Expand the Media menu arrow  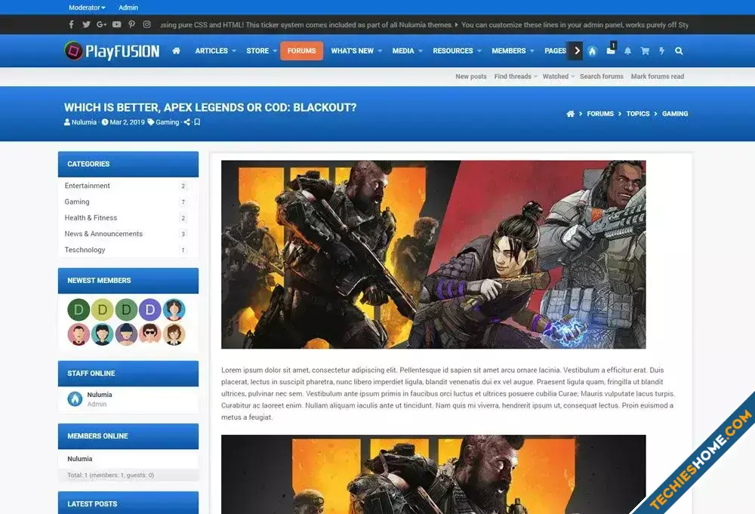click(x=421, y=51)
